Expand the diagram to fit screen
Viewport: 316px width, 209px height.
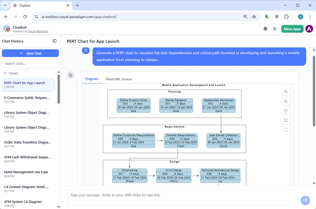[286, 120]
